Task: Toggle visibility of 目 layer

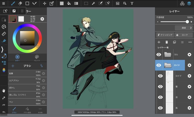Action: [160, 97]
